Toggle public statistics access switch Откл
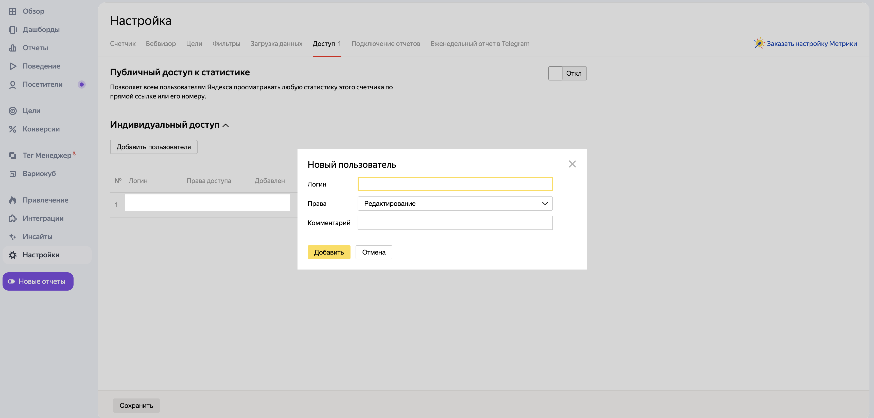 pyautogui.click(x=567, y=73)
